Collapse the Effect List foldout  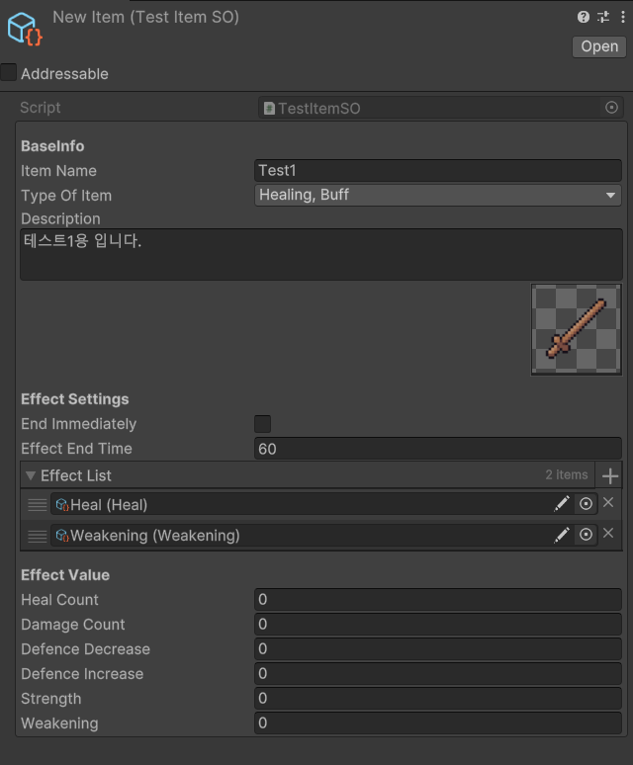click(x=31, y=475)
